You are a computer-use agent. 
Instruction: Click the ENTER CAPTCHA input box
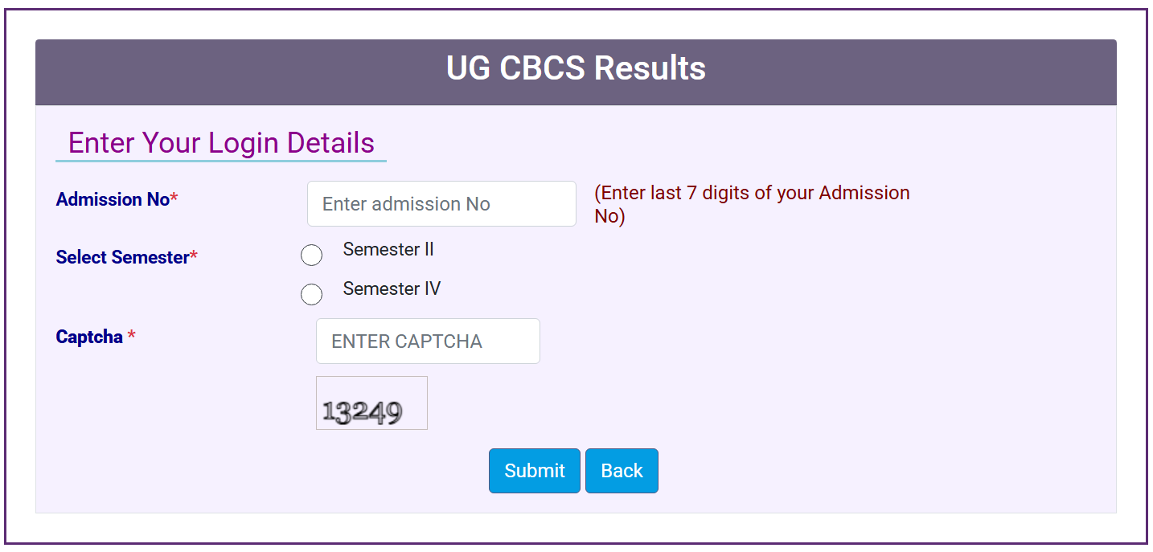[x=427, y=341]
